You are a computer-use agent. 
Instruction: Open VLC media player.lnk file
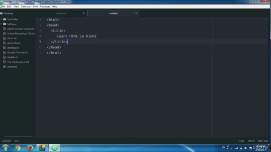[18, 62]
